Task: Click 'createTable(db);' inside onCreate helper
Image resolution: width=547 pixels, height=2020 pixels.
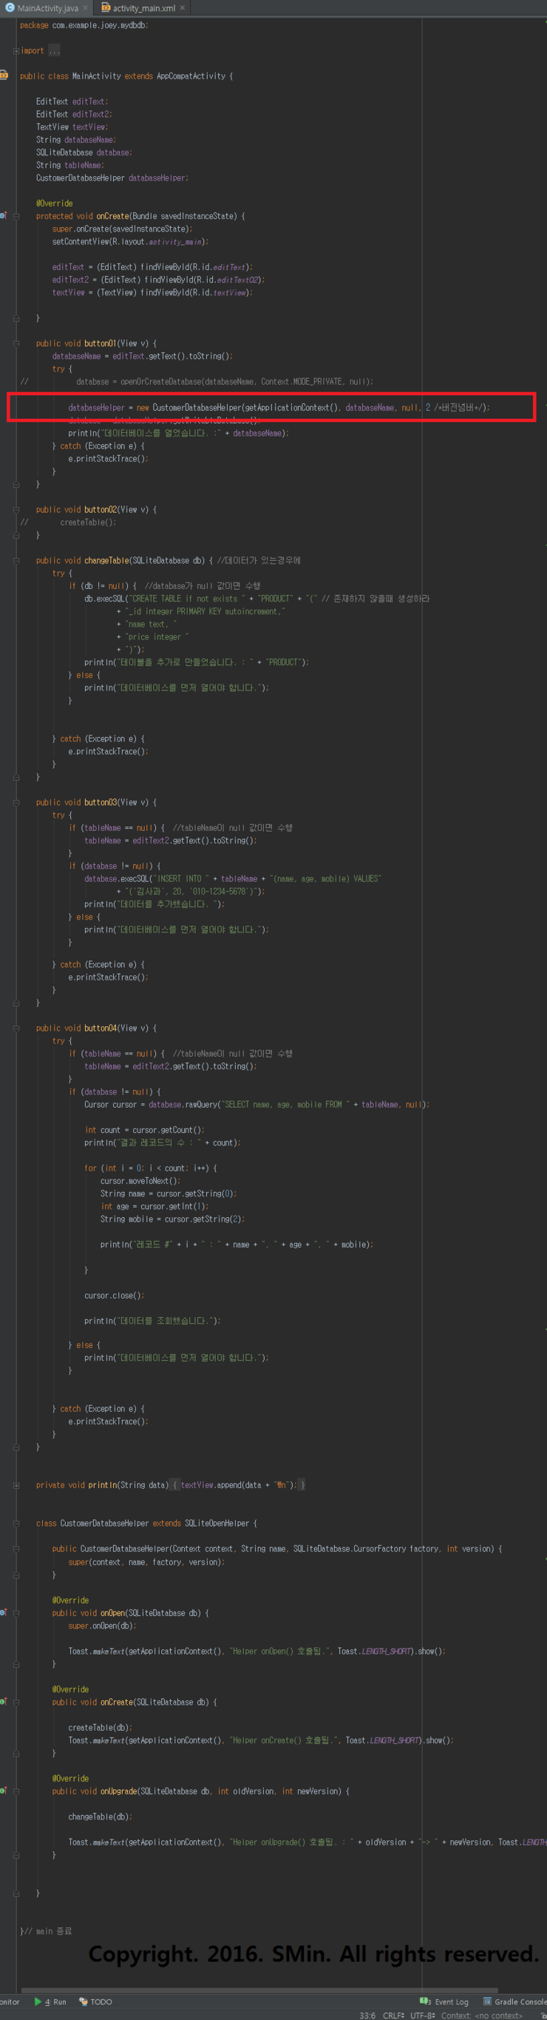Action: point(101,1728)
